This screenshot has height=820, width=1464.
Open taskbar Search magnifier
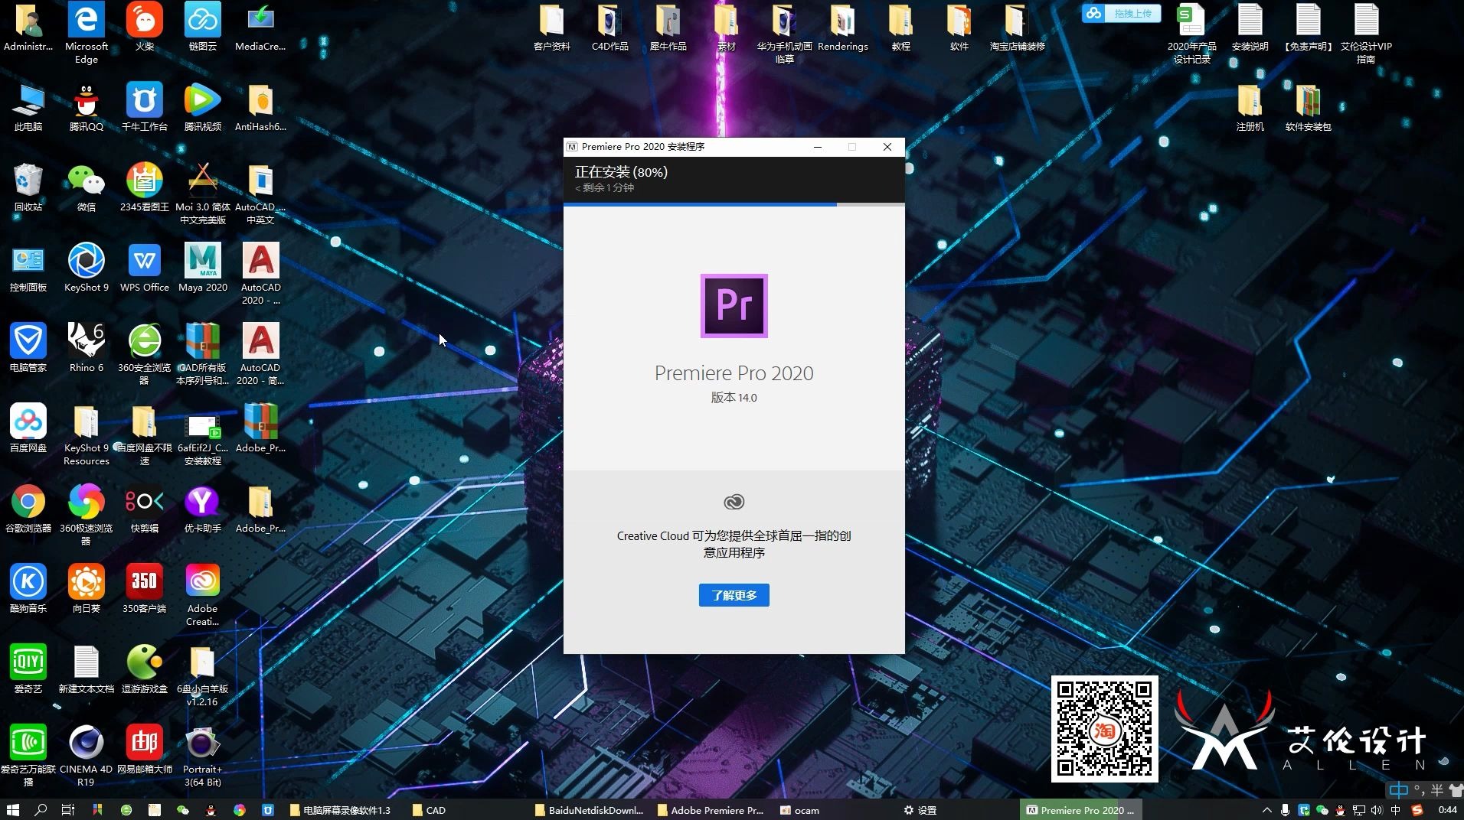(41, 810)
